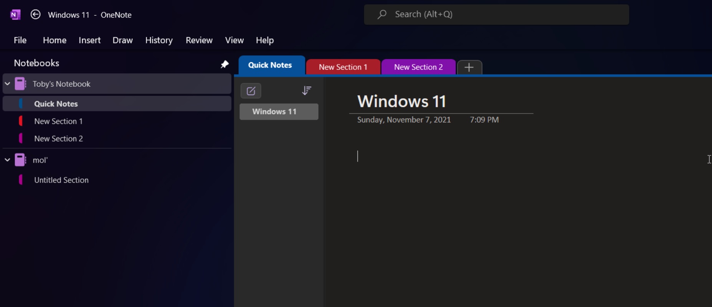The width and height of the screenshot is (712, 307).
Task: Click the red New Section 1 color marker
Action: [21, 121]
